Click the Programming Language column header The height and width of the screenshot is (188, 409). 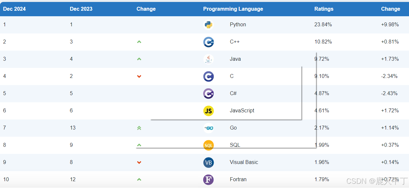pos(233,9)
